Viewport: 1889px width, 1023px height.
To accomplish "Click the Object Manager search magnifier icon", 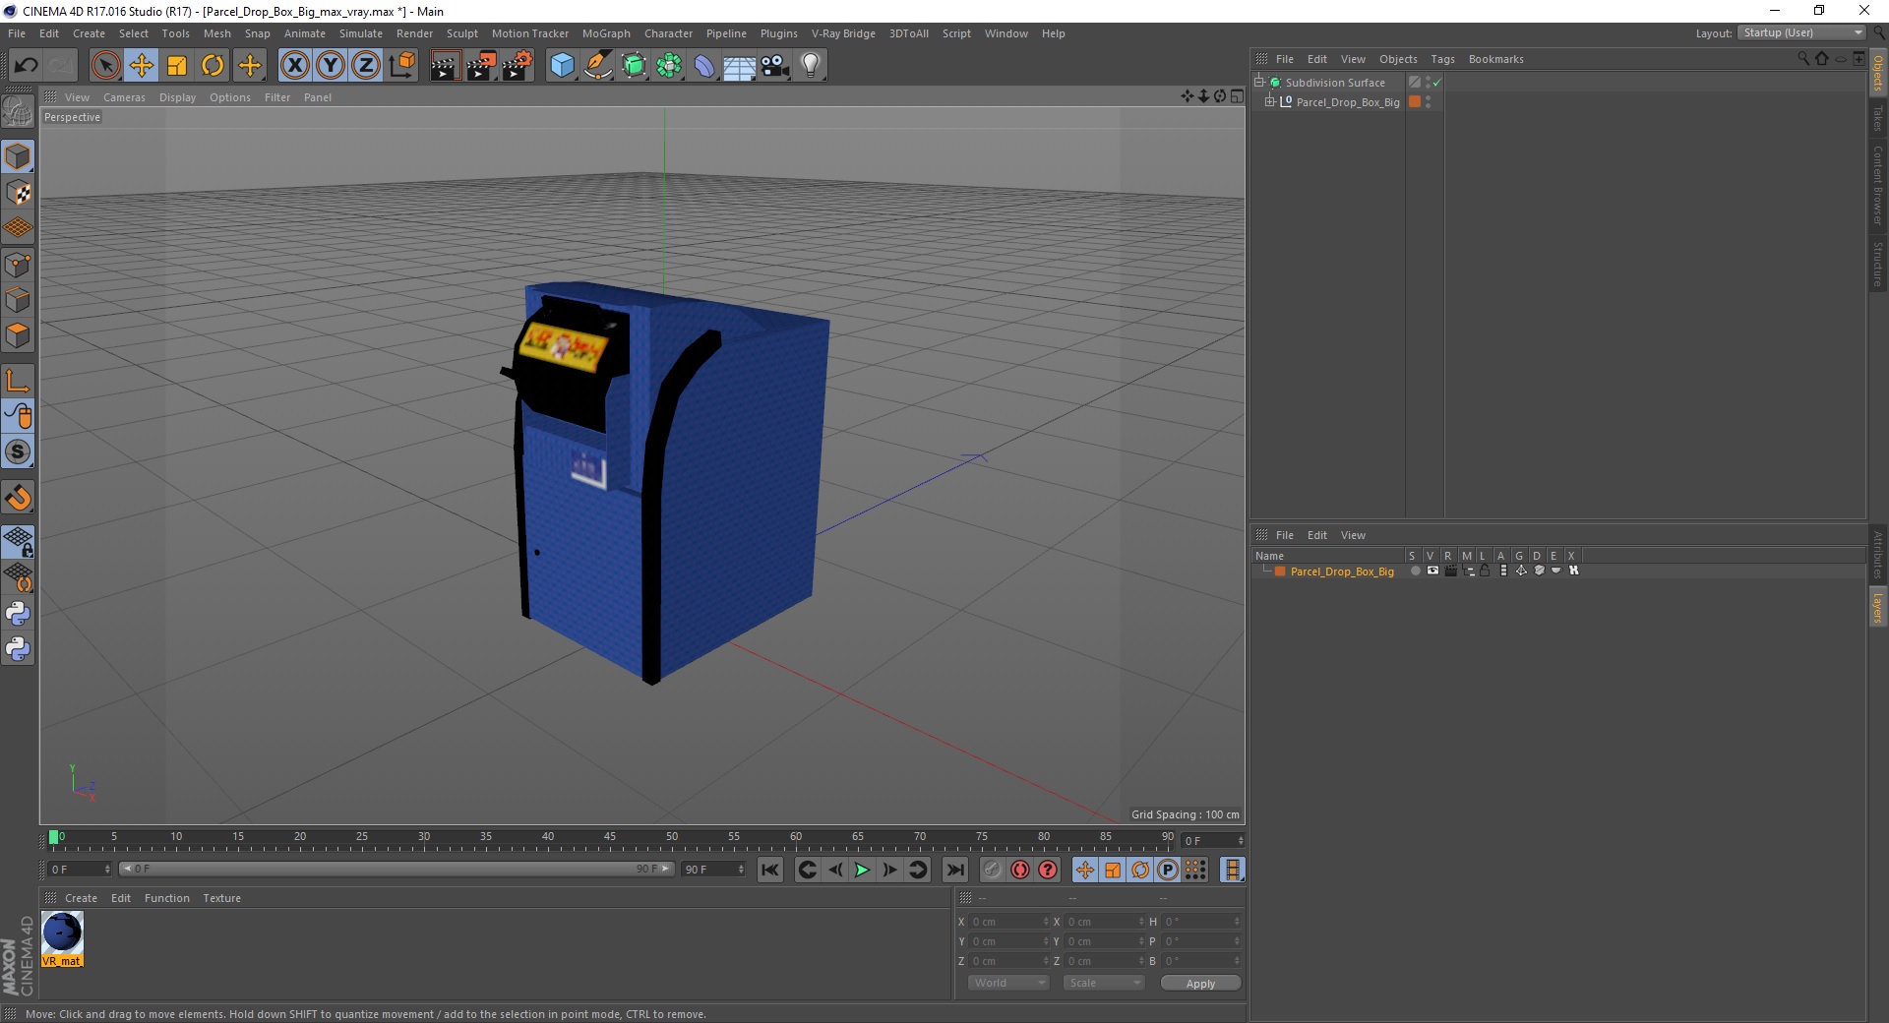I will (1803, 59).
